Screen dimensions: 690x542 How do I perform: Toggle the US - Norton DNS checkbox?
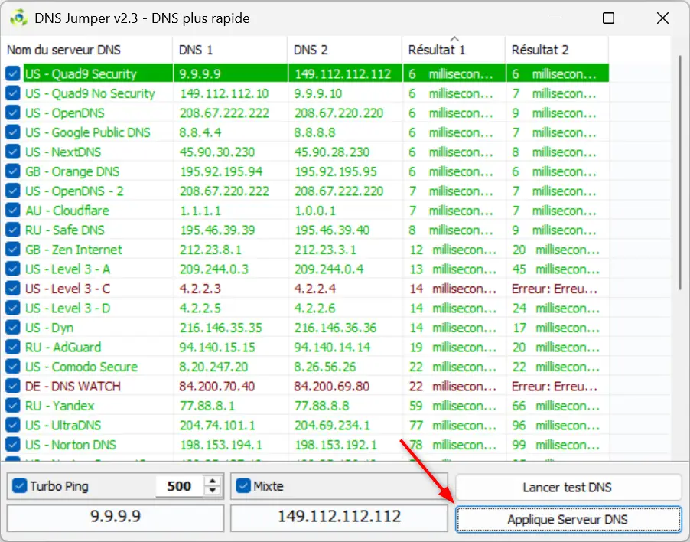(x=13, y=445)
